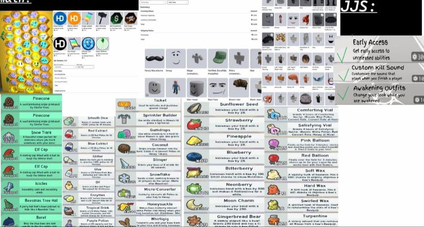Select the Moon Charm icon

(195, 205)
